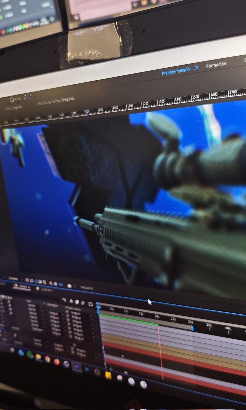Open the menu icon beside Predeterminado
The width and height of the screenshot is (246, 410).
pos(196,68)
